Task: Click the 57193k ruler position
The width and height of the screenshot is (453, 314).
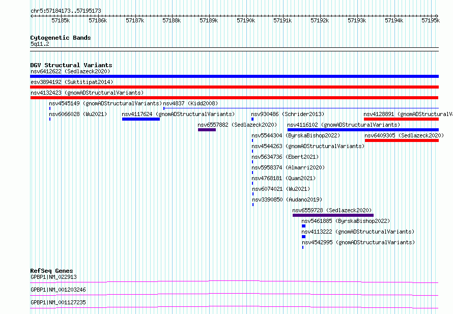Action: click(x=357, y=20)
